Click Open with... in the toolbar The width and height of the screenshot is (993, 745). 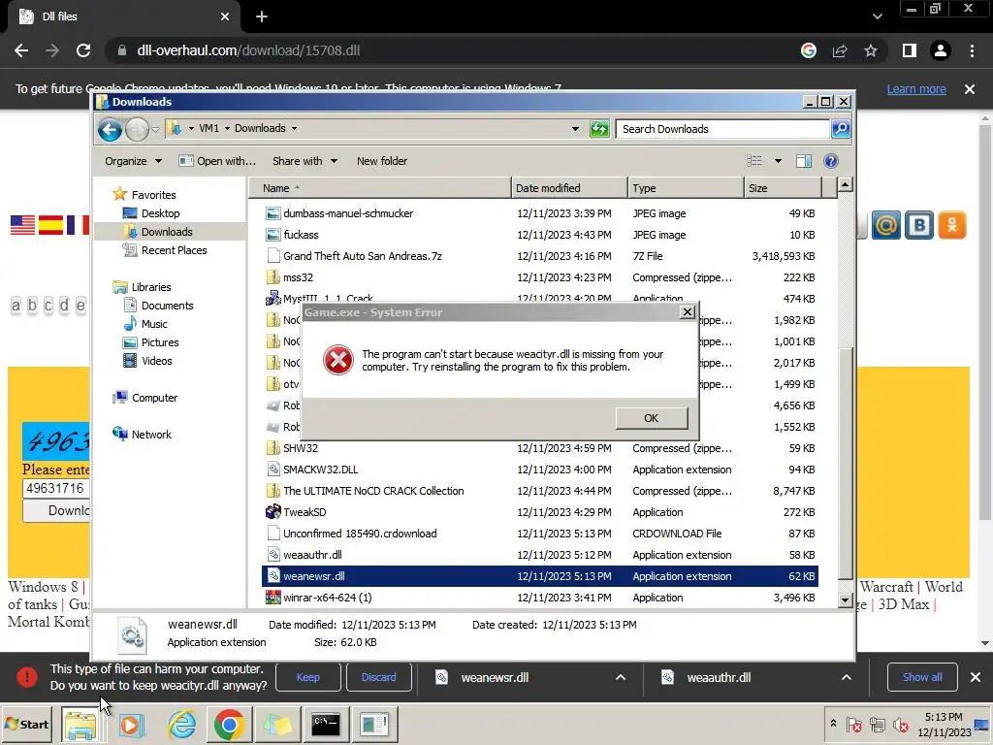click(217, 161)
